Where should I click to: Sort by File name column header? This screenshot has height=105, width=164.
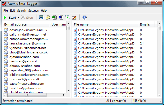(105, 24)
